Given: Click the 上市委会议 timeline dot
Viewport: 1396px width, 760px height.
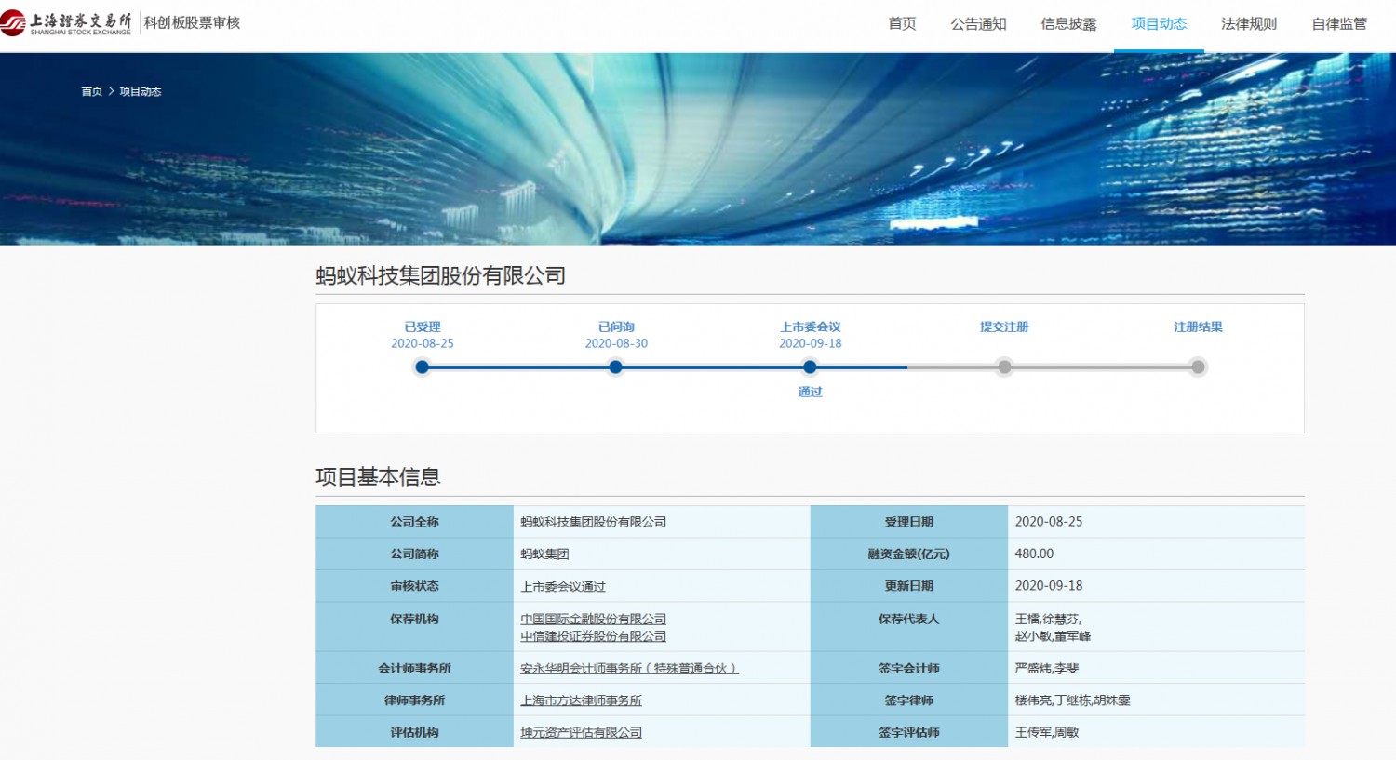Looking at the screenshot, I should (x=810, y=367).
